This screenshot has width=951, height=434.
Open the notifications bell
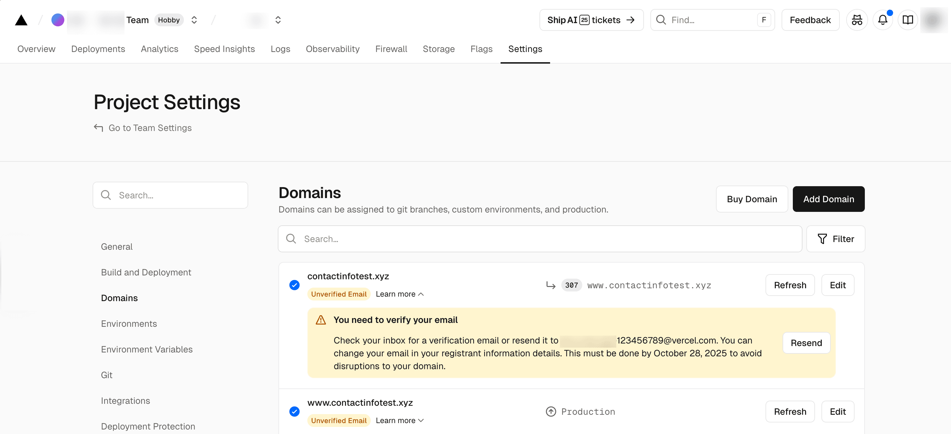click(x=883, y=20)
